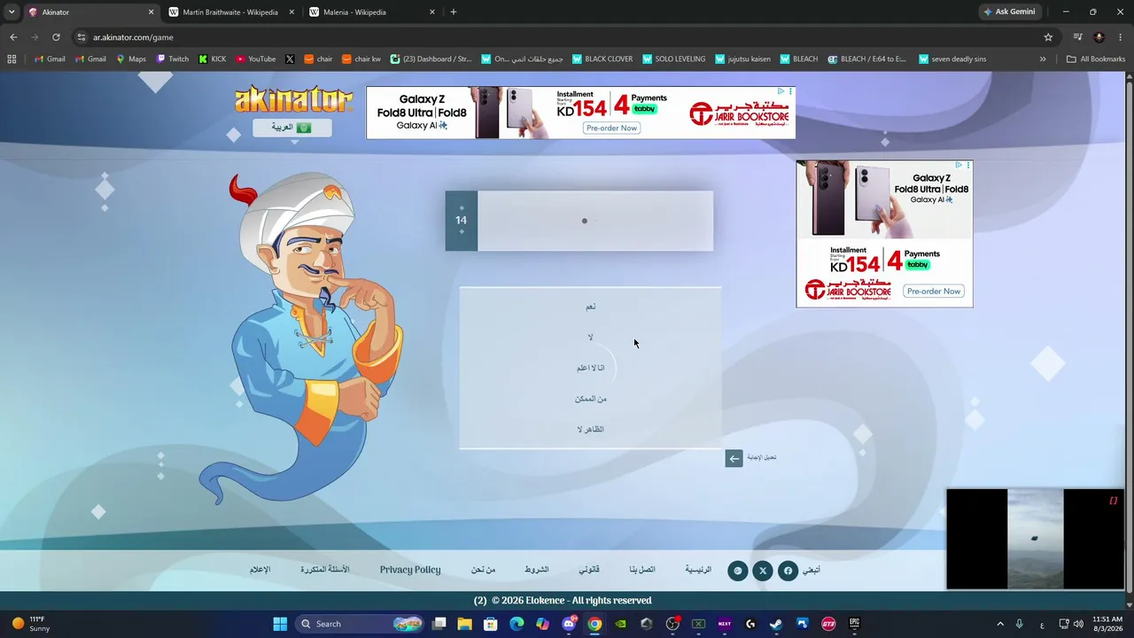The image size is (1134, 638).
Task: Choose the الظاهر لا answer
Action: tap(590, 430)
